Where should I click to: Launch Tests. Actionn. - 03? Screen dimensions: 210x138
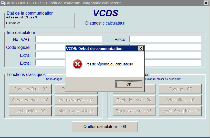(134, 111)
